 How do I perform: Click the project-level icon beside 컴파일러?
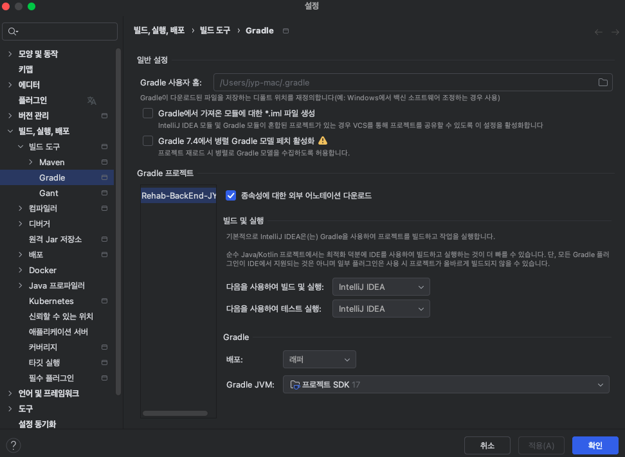coord(104,208)
